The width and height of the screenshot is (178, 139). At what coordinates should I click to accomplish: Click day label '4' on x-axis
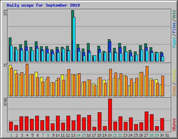click(27, 135)
